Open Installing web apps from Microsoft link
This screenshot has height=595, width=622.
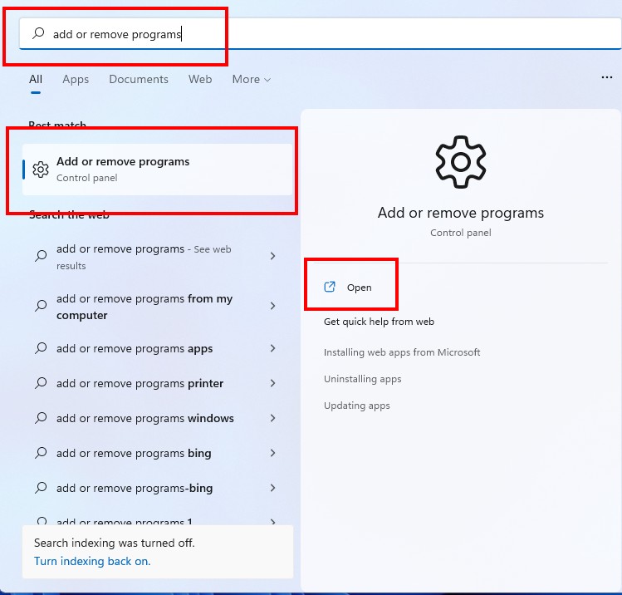pos(402,352)
